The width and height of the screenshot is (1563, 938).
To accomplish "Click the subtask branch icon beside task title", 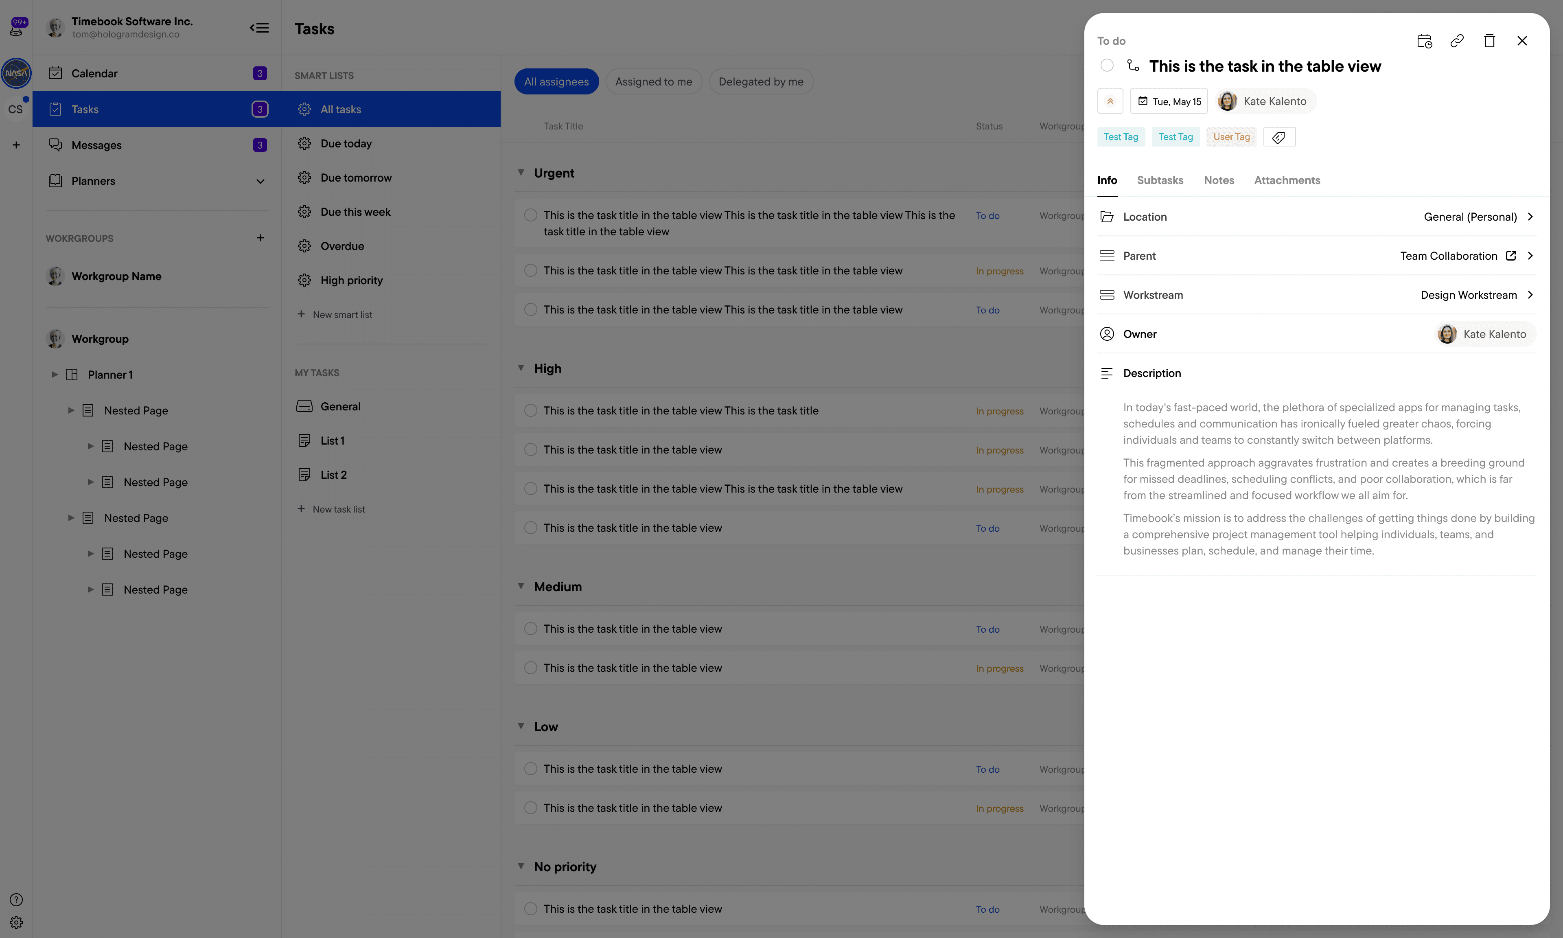I will (x=1133, y=65).
